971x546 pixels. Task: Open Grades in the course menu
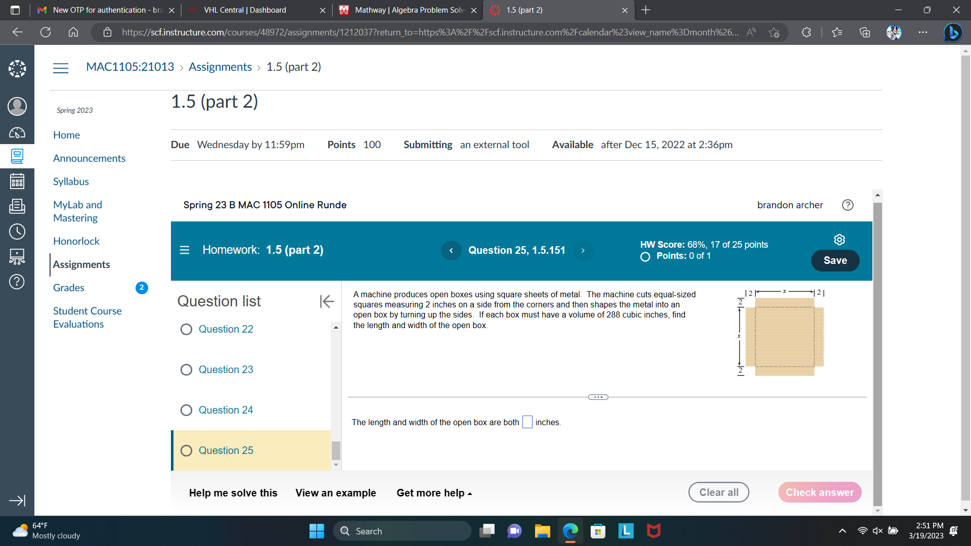pyautogui.click(x=69, y=288)
